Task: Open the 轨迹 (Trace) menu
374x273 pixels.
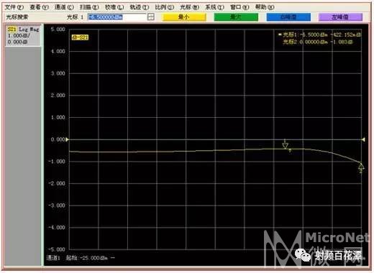Action: (140, 7)
